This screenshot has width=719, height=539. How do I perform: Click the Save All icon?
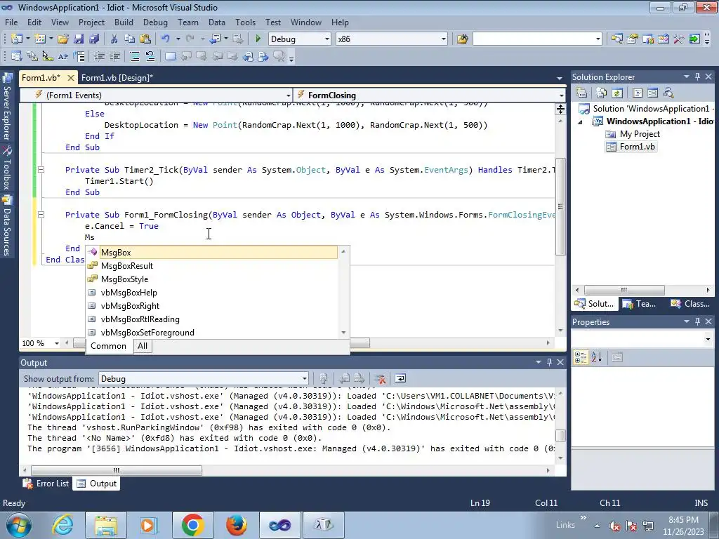95,39
